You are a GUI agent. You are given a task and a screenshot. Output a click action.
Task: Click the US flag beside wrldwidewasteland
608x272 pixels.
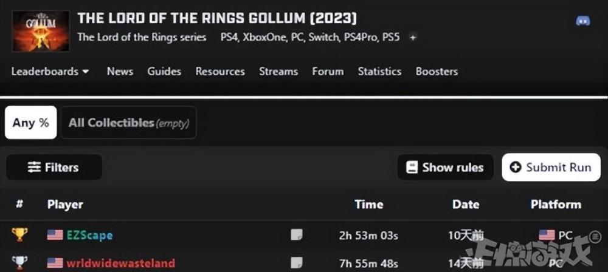(x=55, y=263)
